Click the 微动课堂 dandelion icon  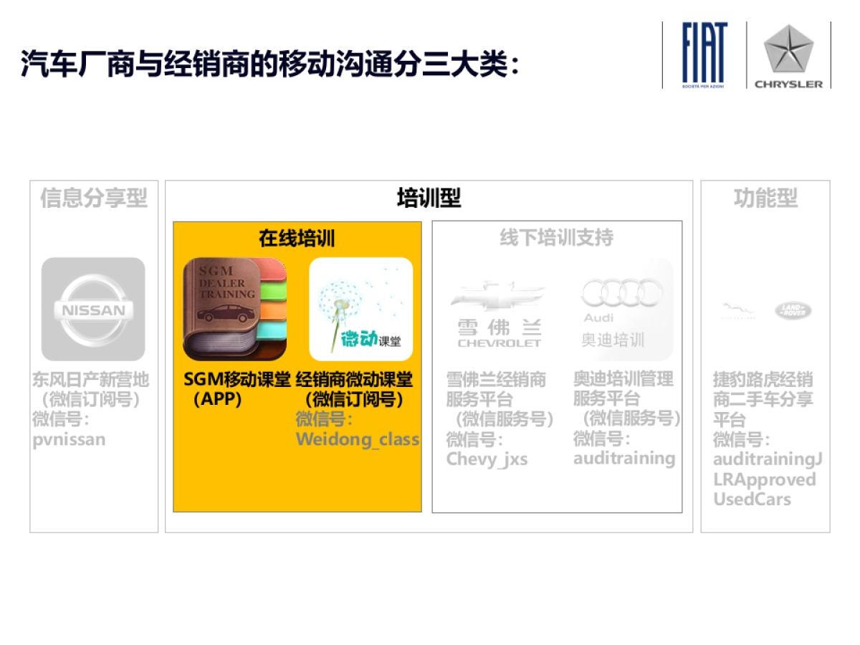361,309
